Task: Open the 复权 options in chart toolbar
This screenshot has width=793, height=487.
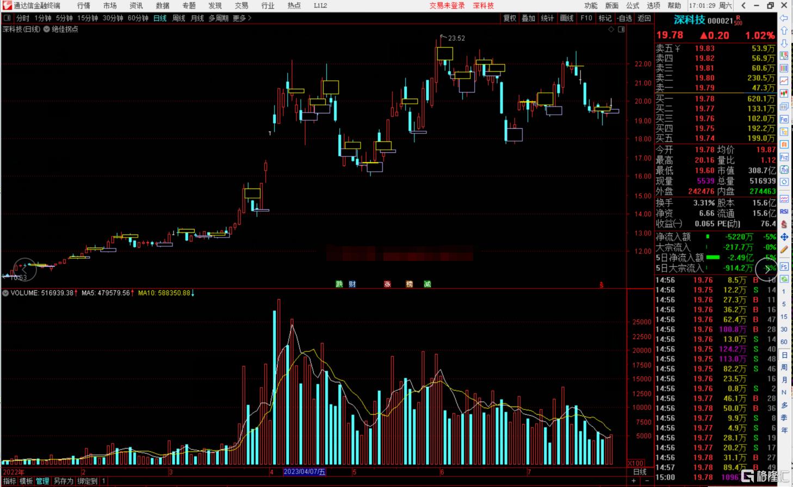Action: [x=510, y=18]
